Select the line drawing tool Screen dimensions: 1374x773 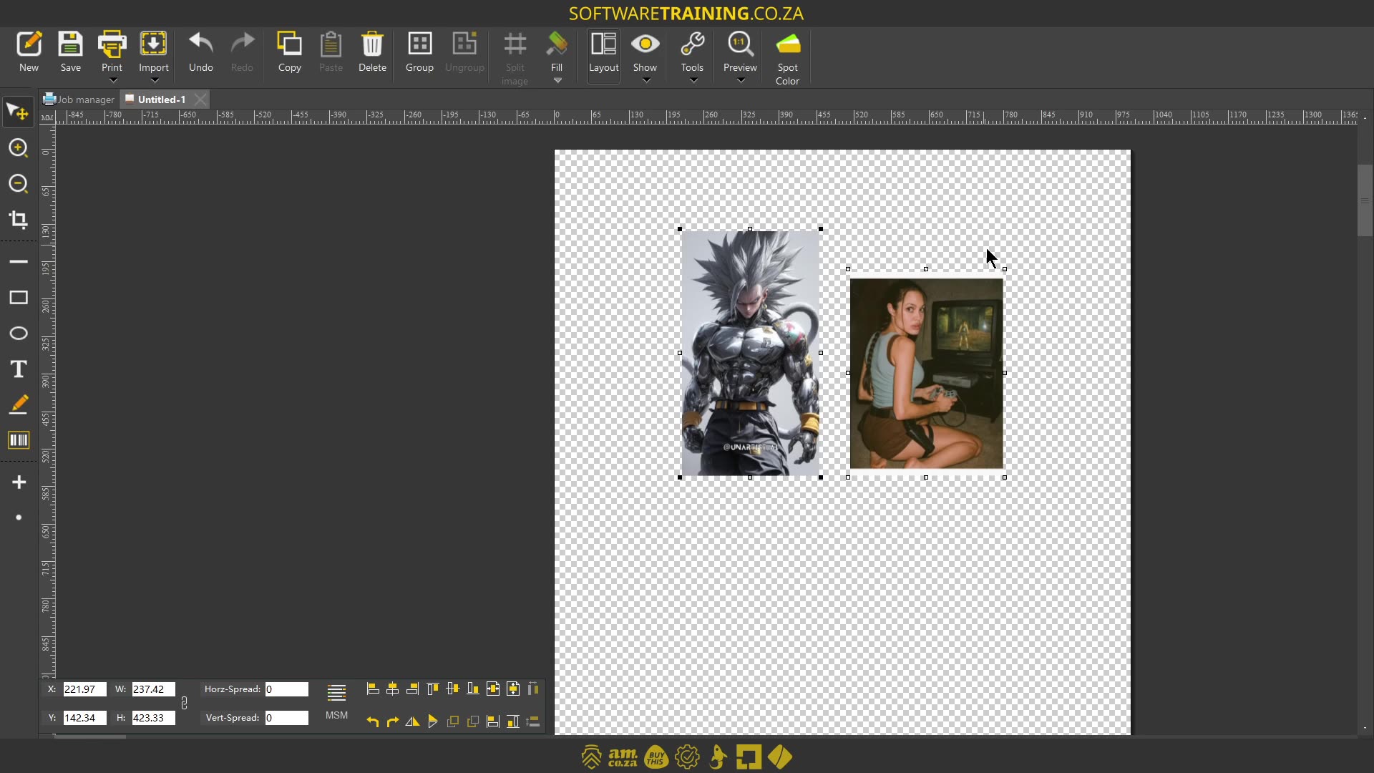(x=19, y=262)
